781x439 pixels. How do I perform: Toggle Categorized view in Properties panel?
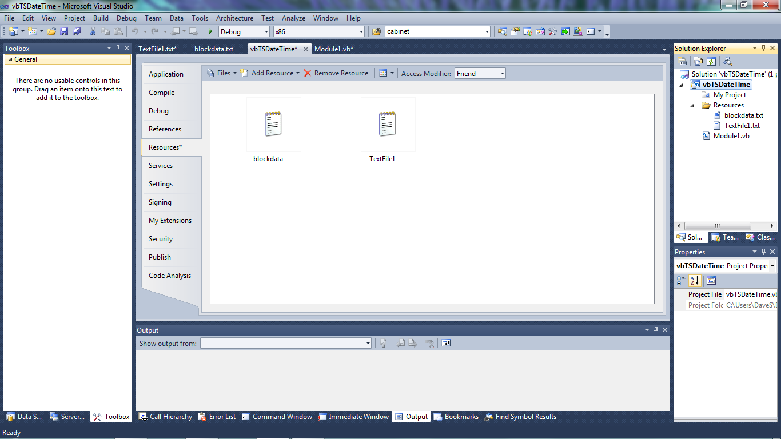coord(682,281)
